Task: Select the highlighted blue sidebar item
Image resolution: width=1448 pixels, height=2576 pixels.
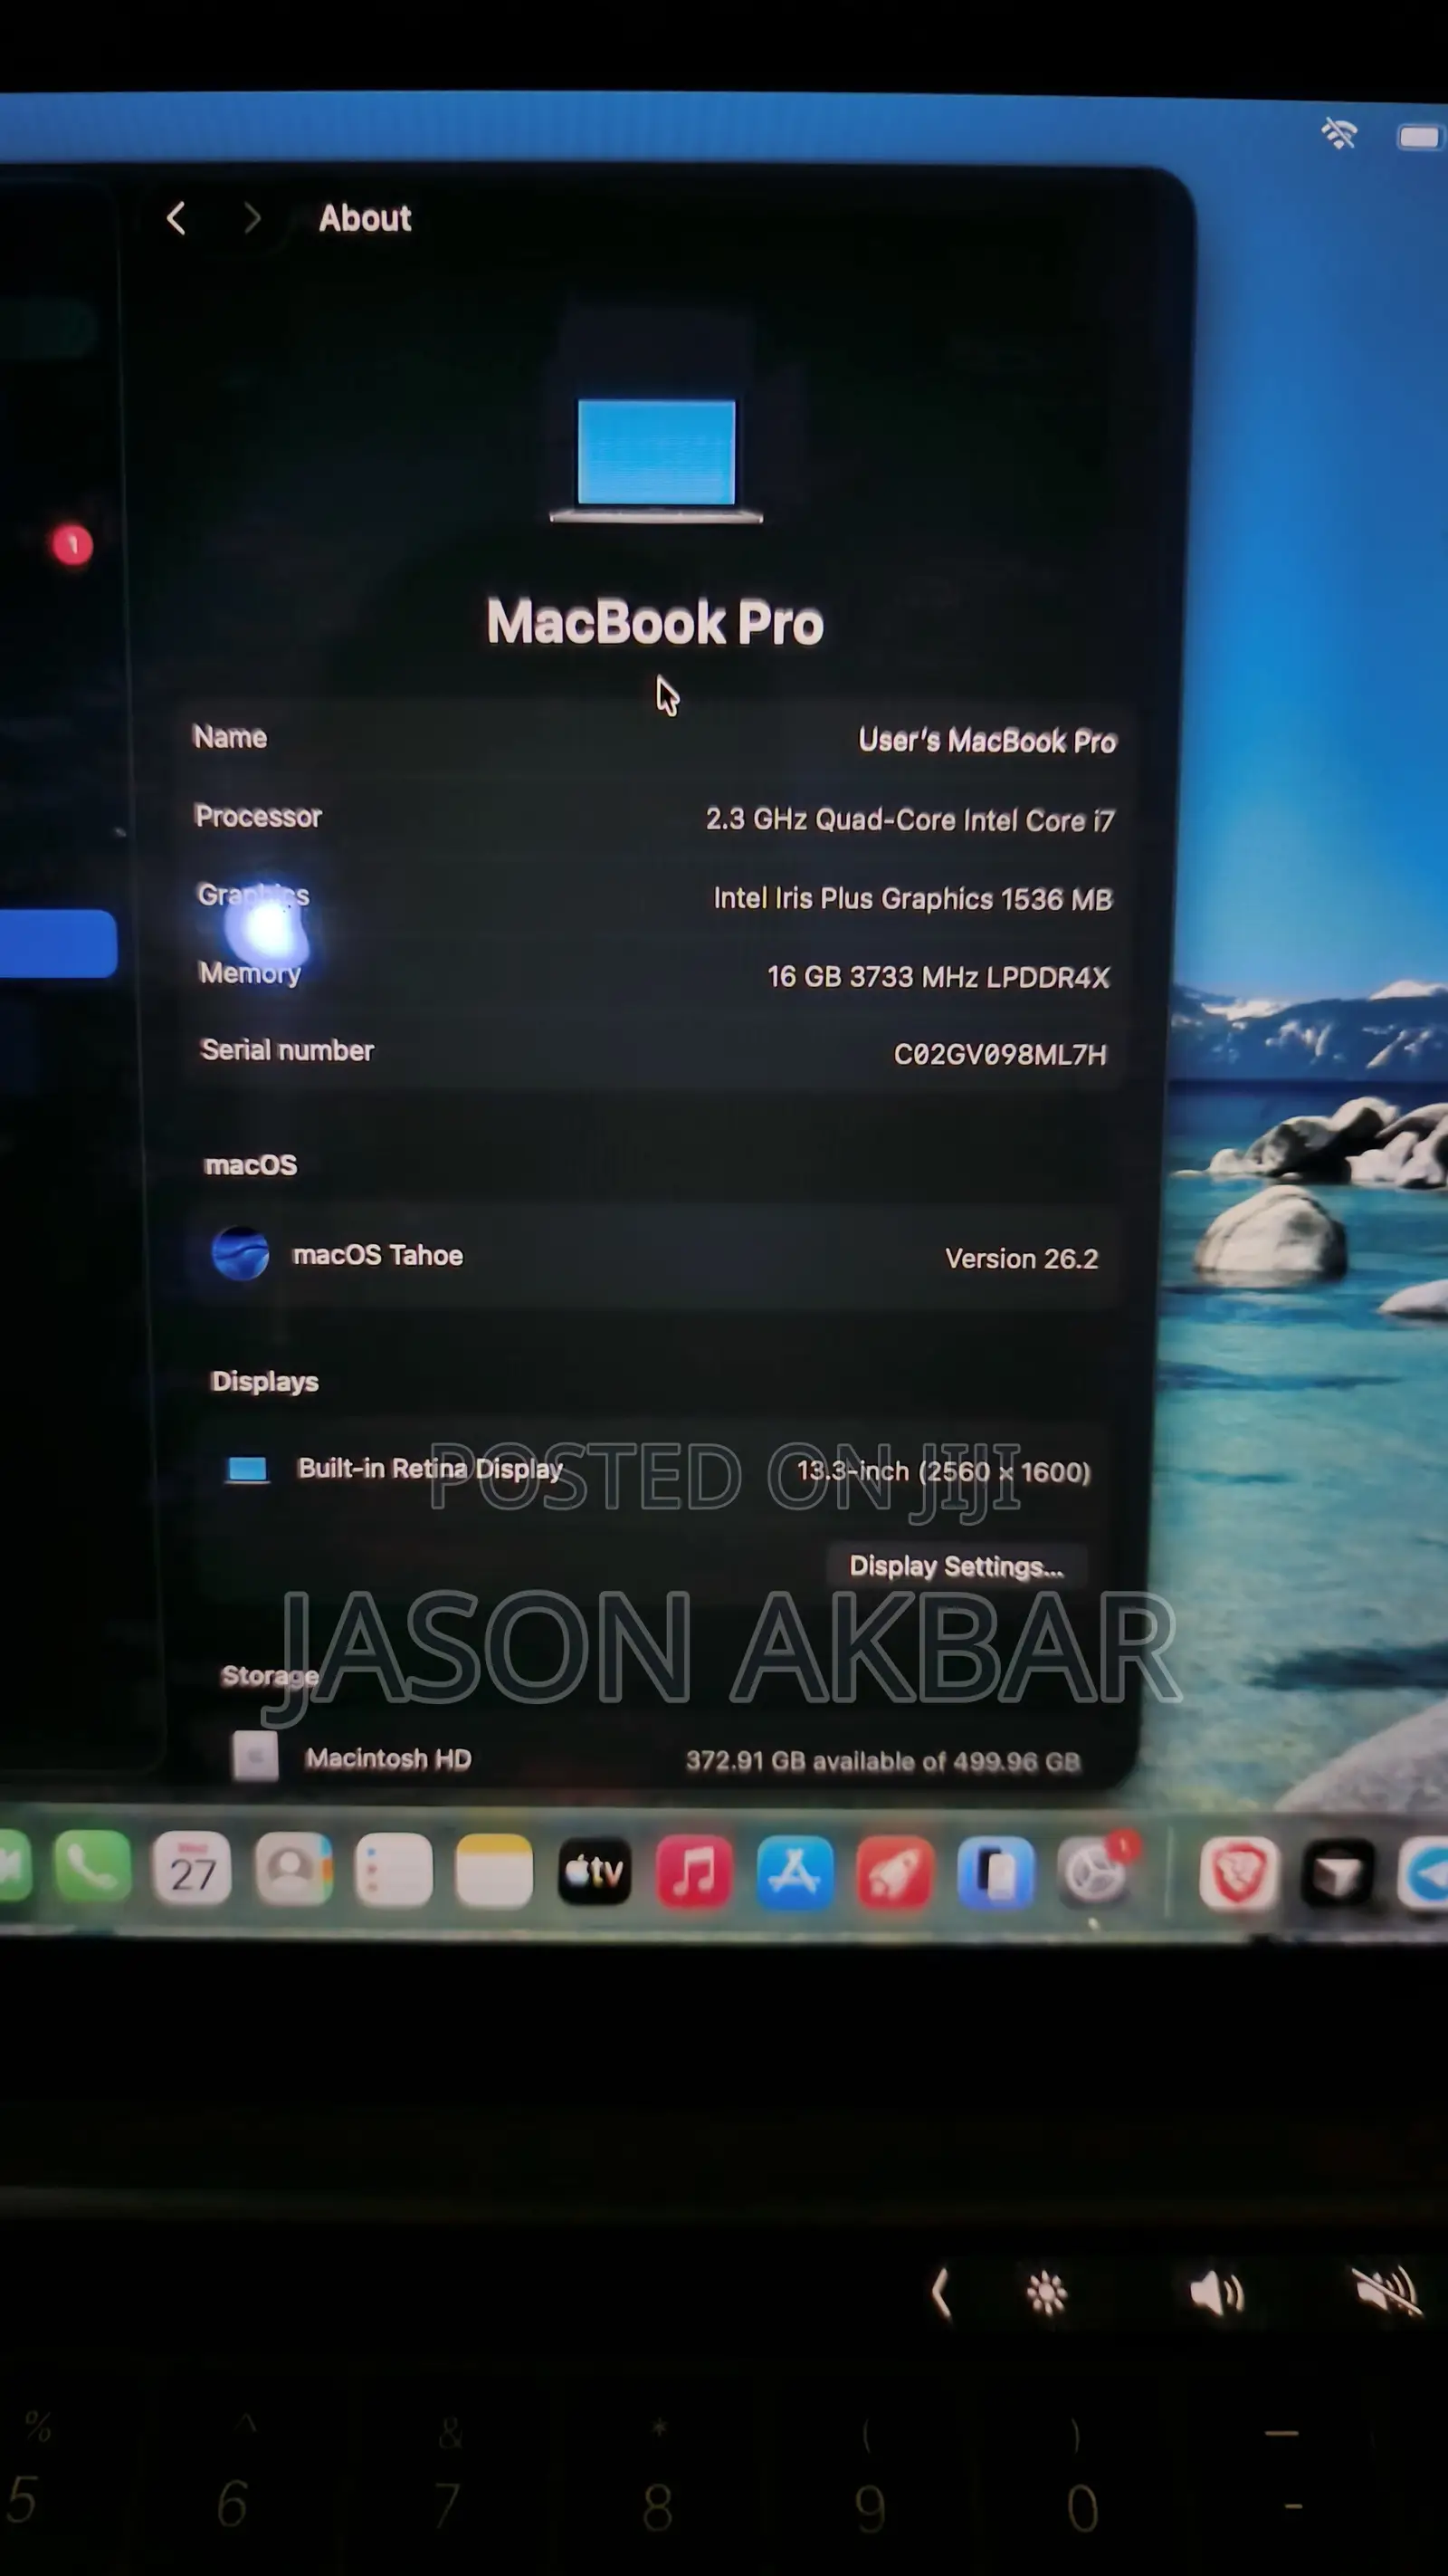Action: coord(58,943)
